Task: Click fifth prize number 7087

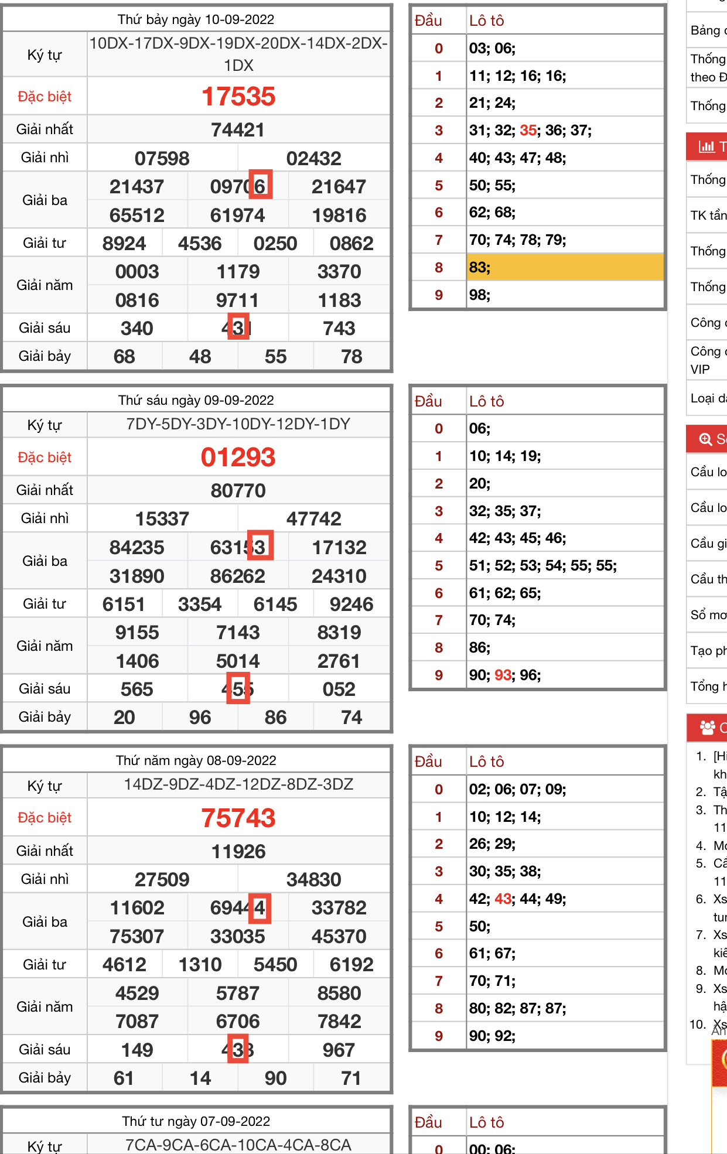Action: [x=137, y=1021]
